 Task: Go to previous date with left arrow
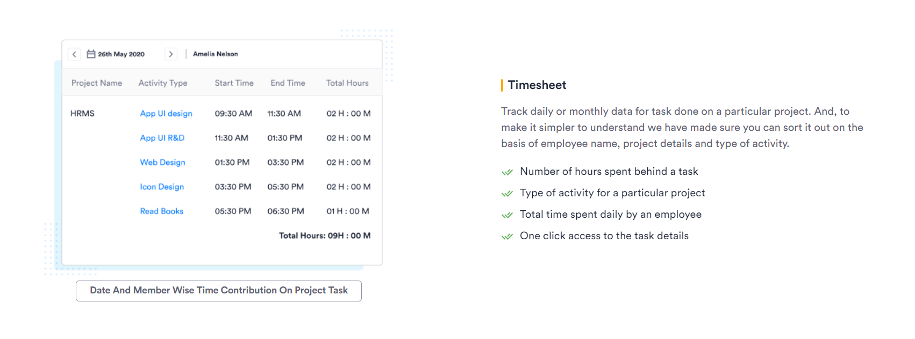[x=74, y=54]
